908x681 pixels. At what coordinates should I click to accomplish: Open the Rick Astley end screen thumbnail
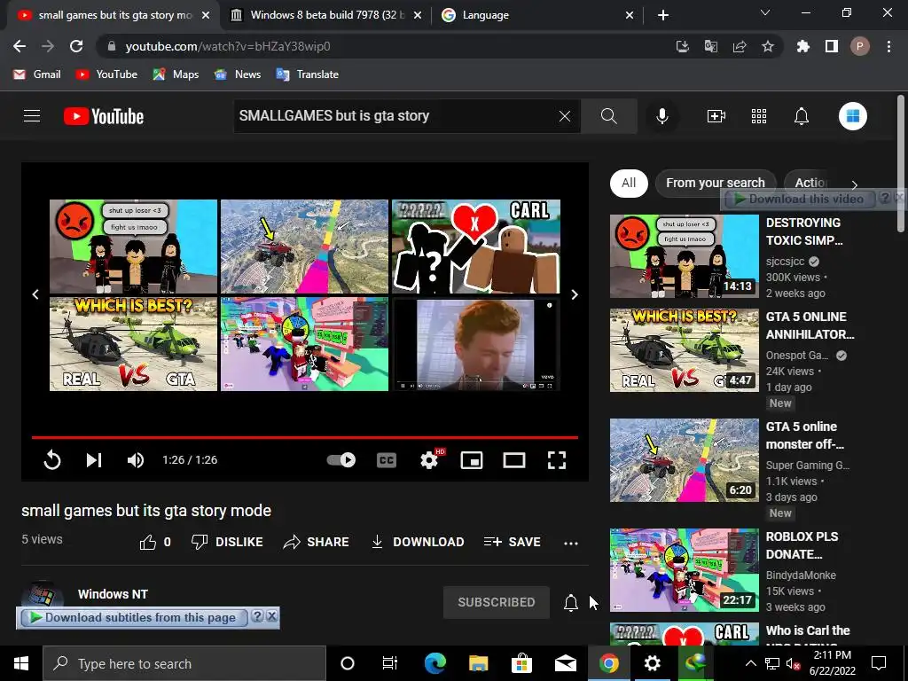476,344
